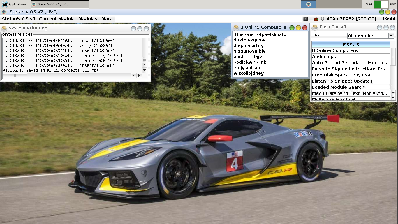Click the coffee cup icon of System Print Log
The image size is (398, 224).
[4, 28]
